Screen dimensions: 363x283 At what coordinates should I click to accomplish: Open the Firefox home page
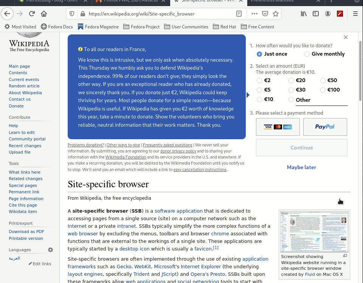point(44,14)
